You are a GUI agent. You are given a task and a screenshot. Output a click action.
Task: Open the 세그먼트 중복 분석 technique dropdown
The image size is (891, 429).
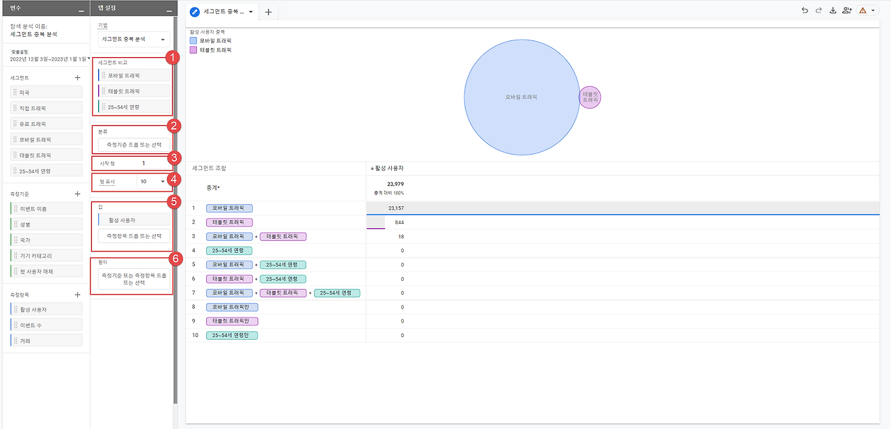(x=133, y=40)
